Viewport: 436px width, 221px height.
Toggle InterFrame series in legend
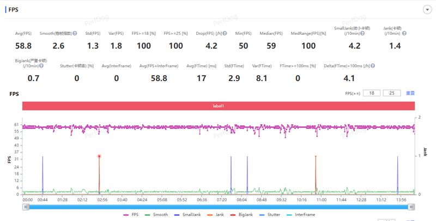[x=300, y=215]
